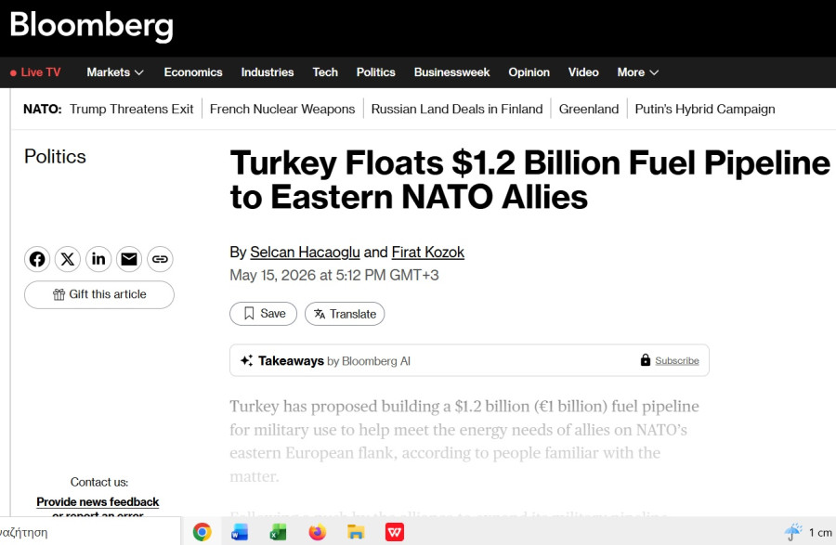Image resolution: width=836 pixels, height=545 pixels.
Task: Expand the Markets dropdown
Action: pos(115,72)
